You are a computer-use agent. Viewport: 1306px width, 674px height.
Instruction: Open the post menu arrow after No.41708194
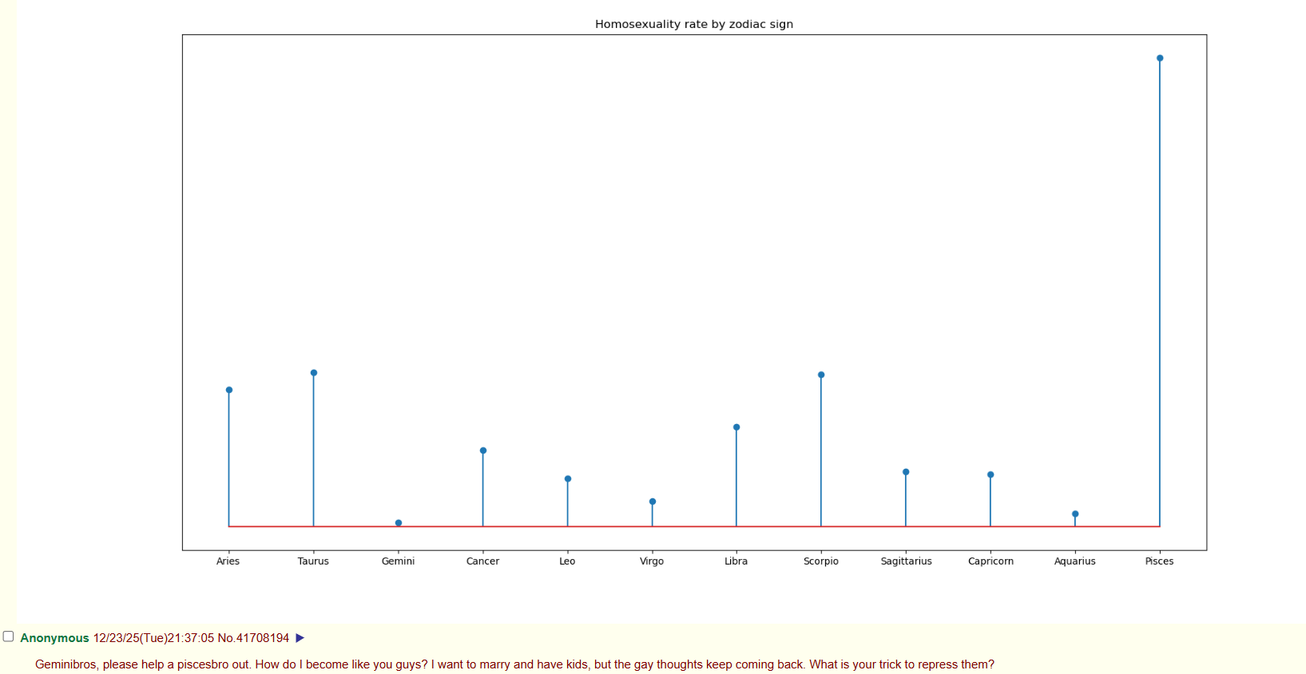pyautogui.click(x=300, y=638)
